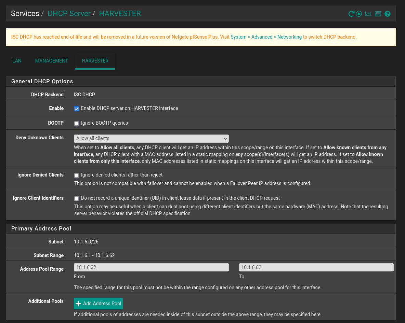This screenshot has height=323, width=405.
Task: Focus the To address field showing 10.1.6.62
Action: 316,267
